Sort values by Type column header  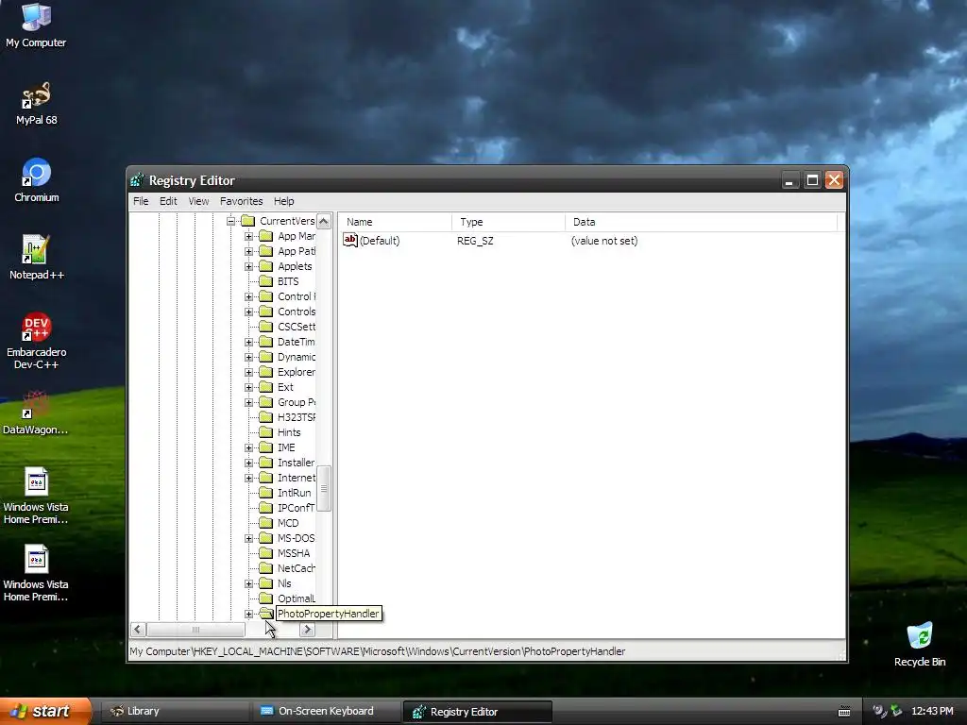click(x=508, y=222)
